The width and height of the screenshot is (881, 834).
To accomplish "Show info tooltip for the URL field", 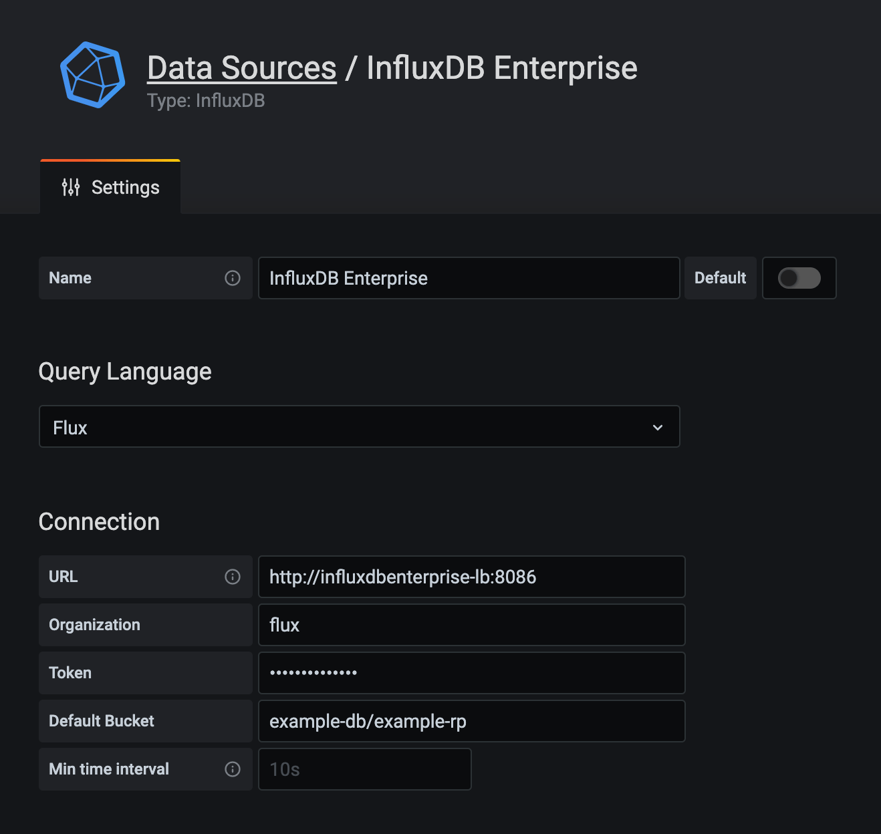I will (233, 577).
